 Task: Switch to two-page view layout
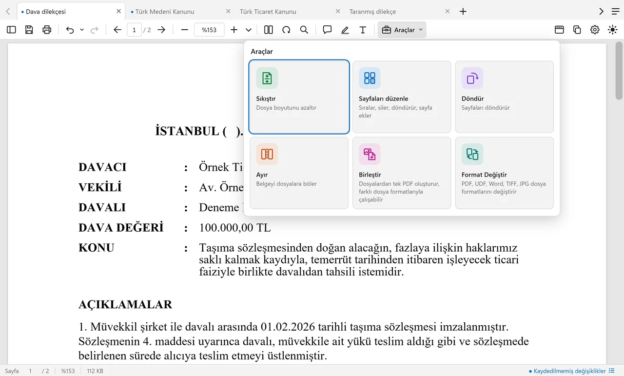click(x=269, y=30)
